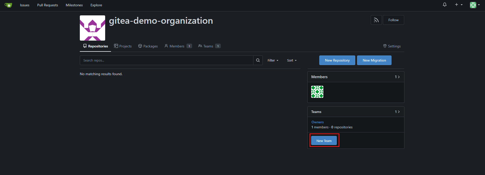Click the Follow button

pos(393,20)
